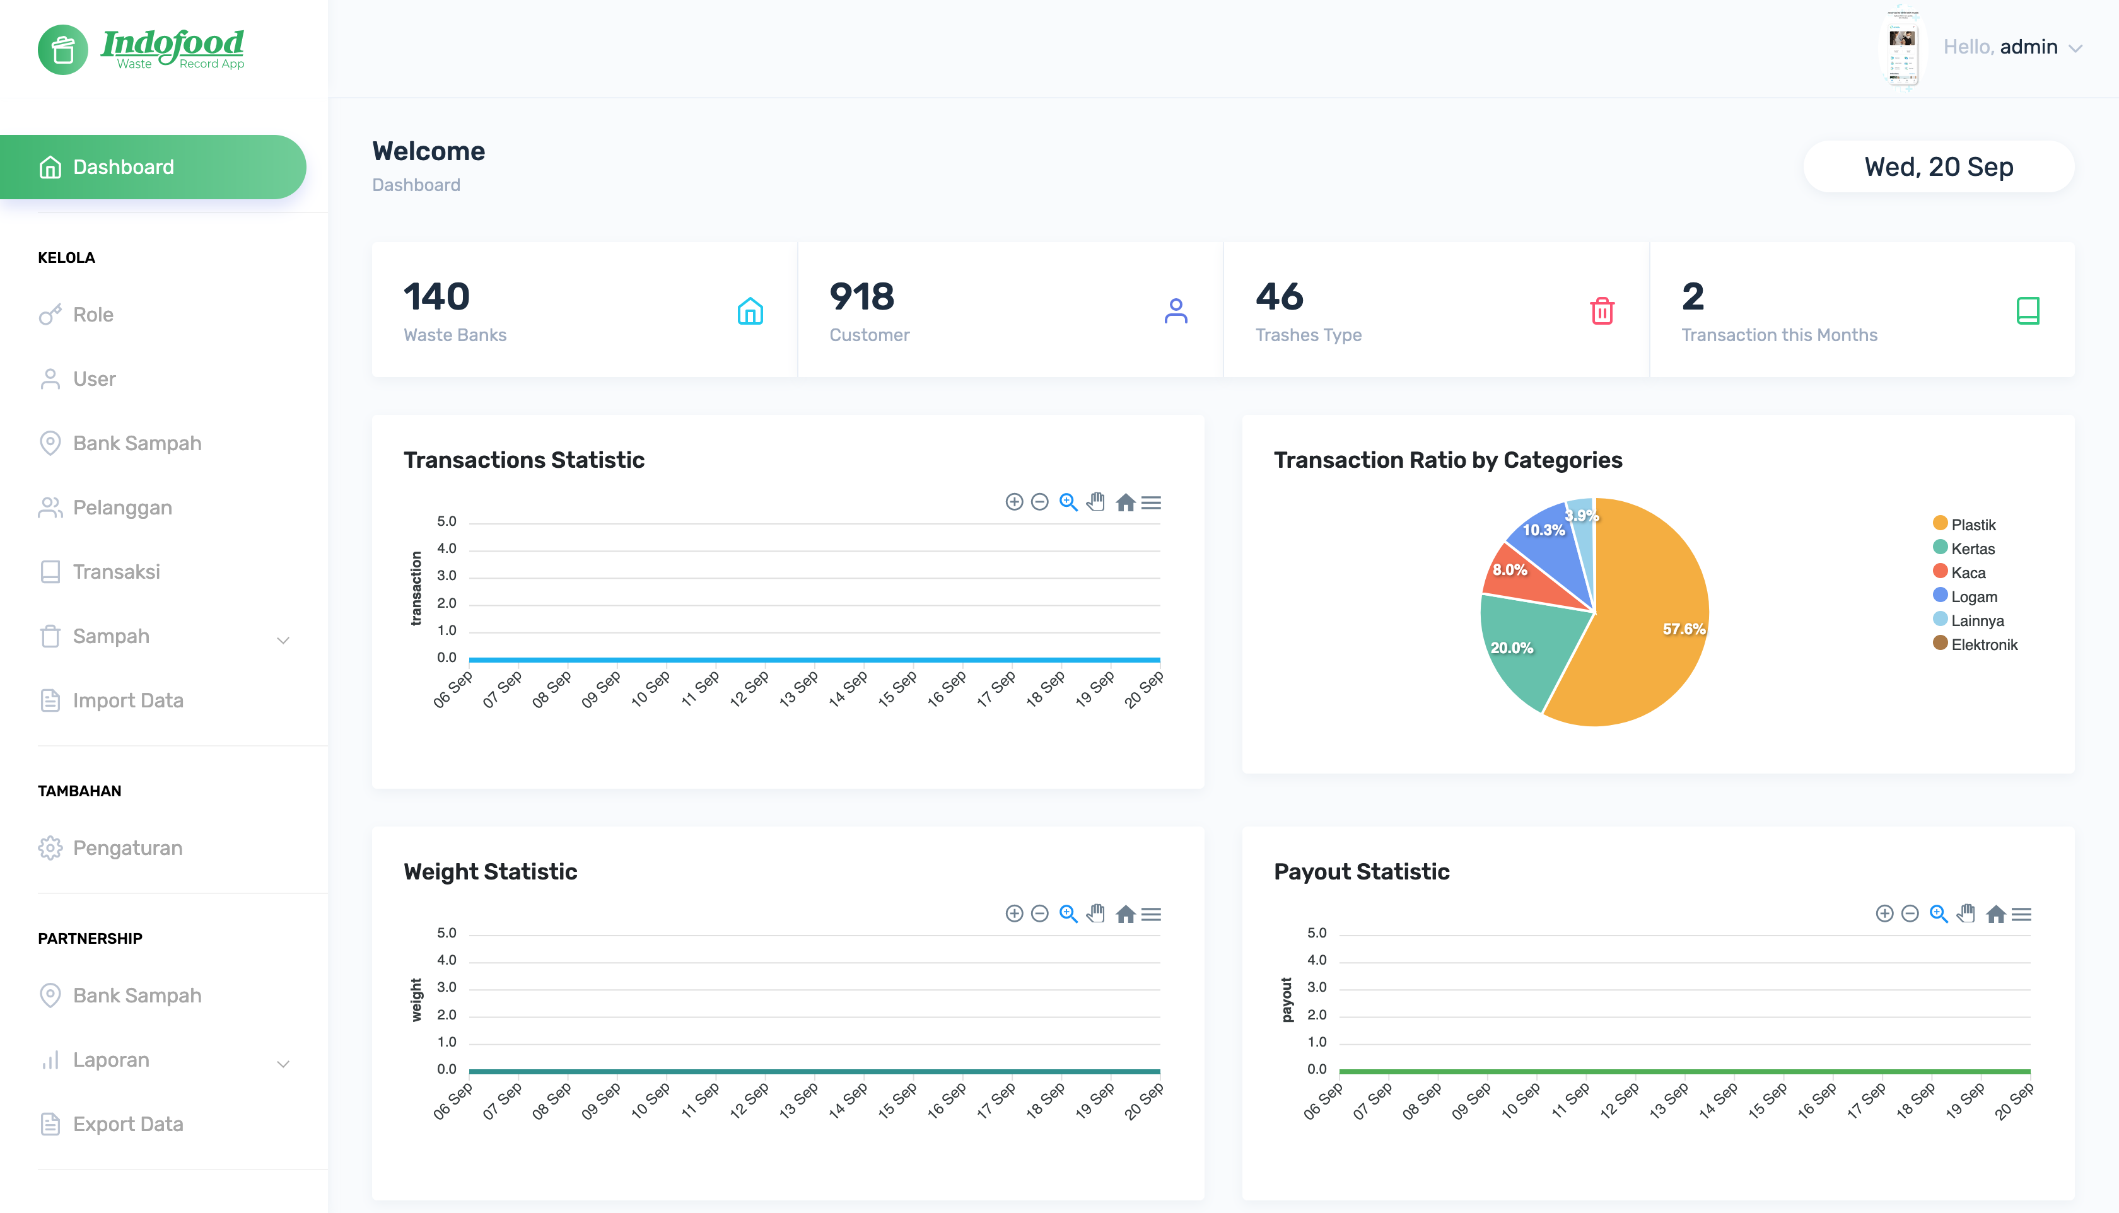The width and height of the screenshot is (2119, 1213).
Task: Zoom out on Weight Statistic chart
Action: click(1039, 913)
